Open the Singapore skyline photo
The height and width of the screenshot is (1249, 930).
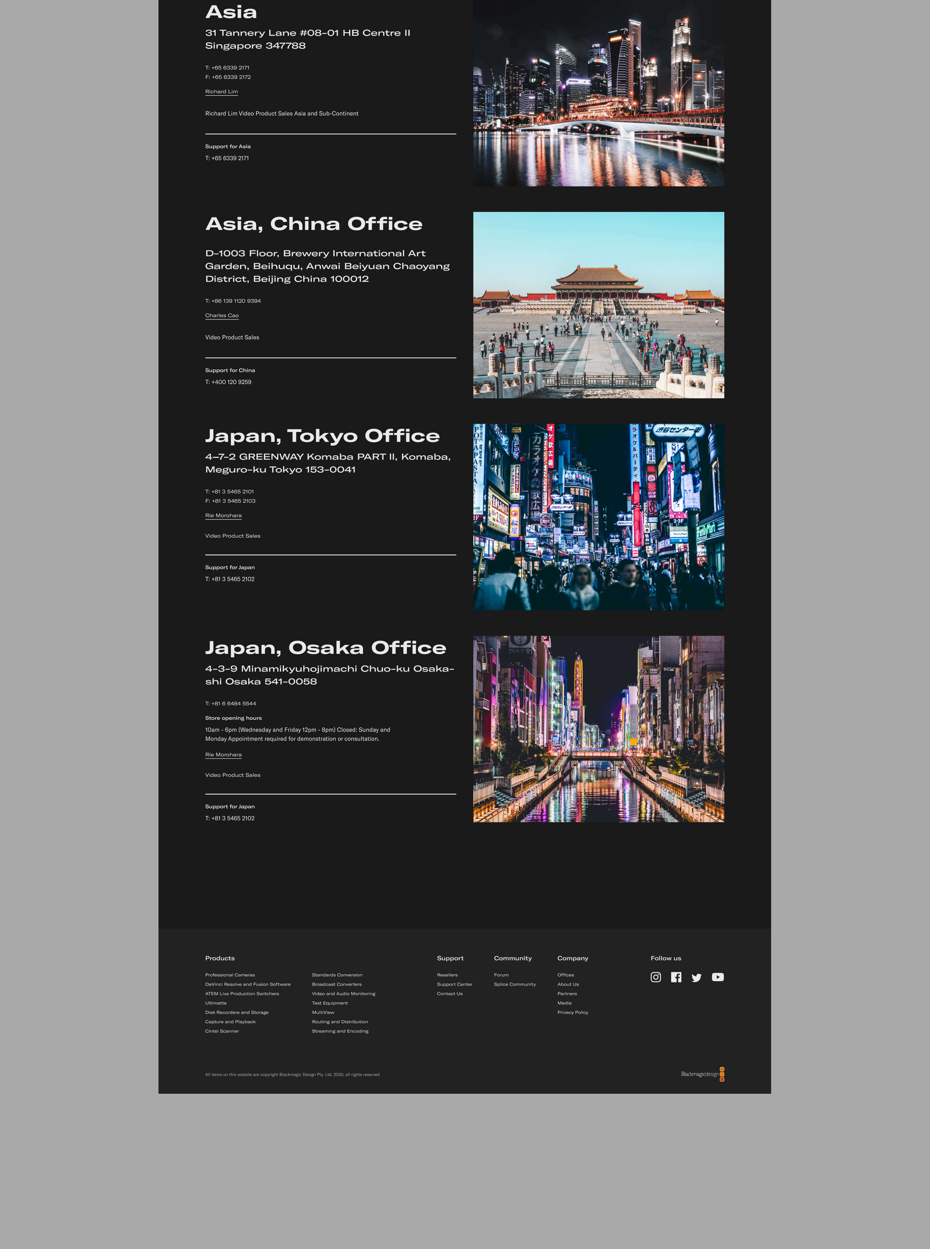[x=598, y=93]
